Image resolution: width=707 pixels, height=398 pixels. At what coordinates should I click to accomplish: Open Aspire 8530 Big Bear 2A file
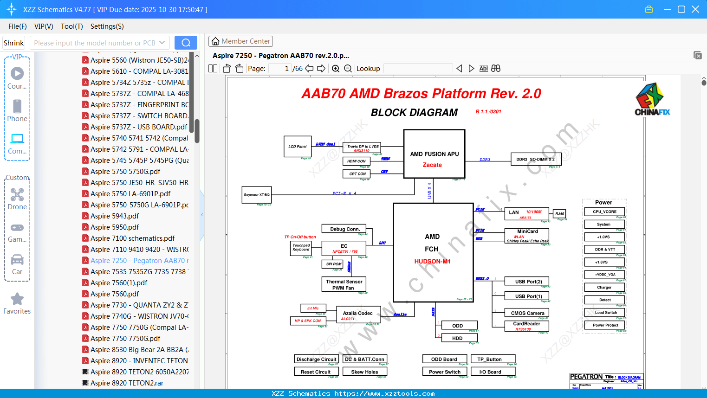pos(140,350)
